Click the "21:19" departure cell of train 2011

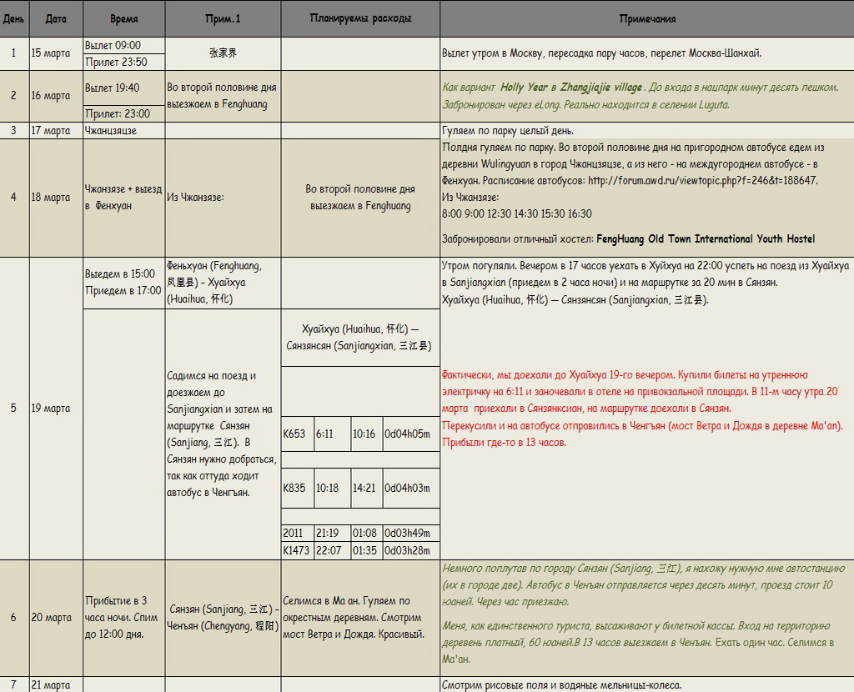[332, 534]
